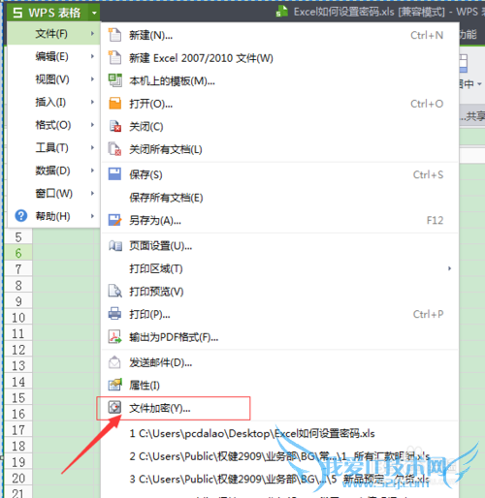Open the 工具(T) menu
The image size is (485, 498).
pyautogui.click(x=53, y=148)
